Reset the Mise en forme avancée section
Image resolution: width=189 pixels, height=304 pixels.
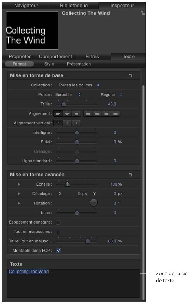pyautogui.click(x=131, y=175)
